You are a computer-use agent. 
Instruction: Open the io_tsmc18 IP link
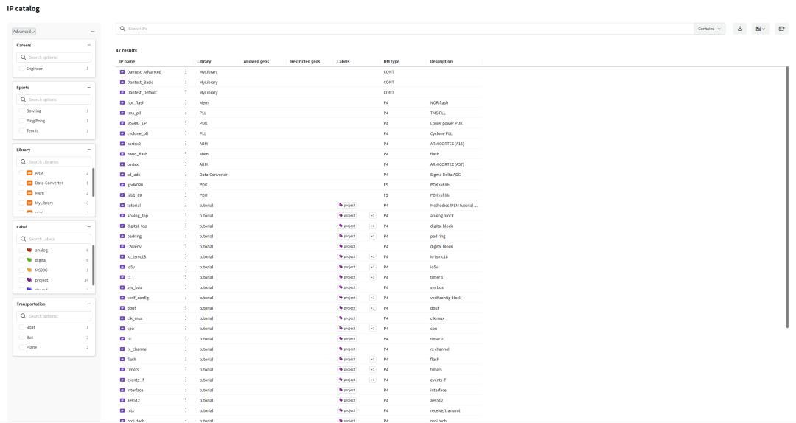136,256
